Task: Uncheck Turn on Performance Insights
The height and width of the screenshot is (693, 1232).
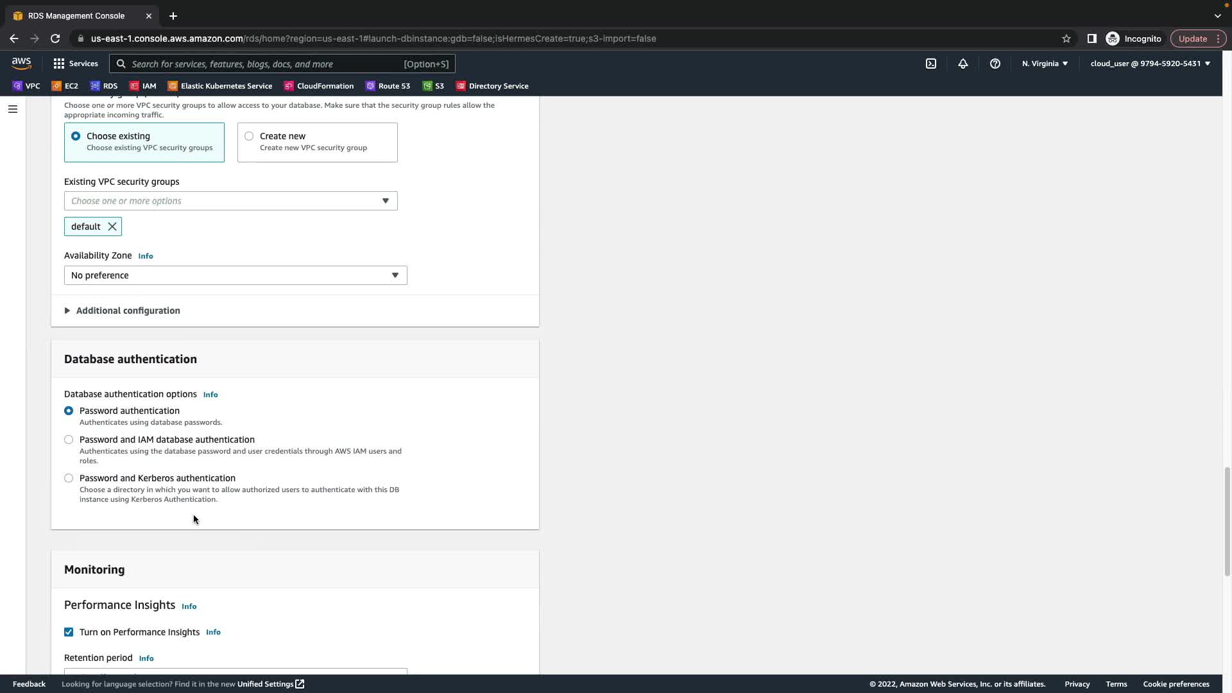Action: [x=69, y=632]
